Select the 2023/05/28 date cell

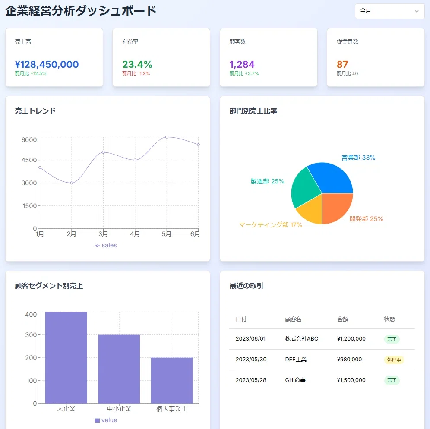[251, 380]
